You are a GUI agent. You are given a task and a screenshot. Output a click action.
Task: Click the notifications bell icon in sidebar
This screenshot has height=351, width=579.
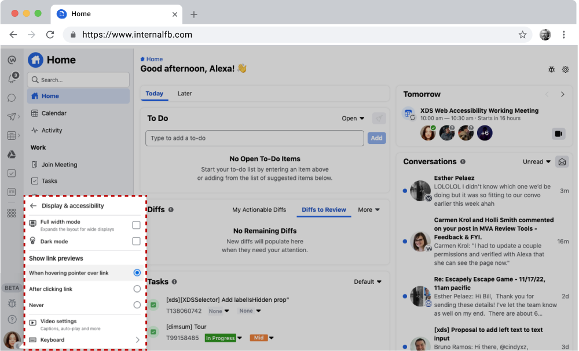pos(12,79)
